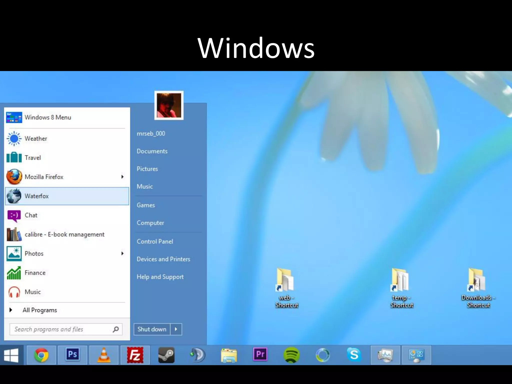Open the temp - Shortcut folder

pos(401,288)
